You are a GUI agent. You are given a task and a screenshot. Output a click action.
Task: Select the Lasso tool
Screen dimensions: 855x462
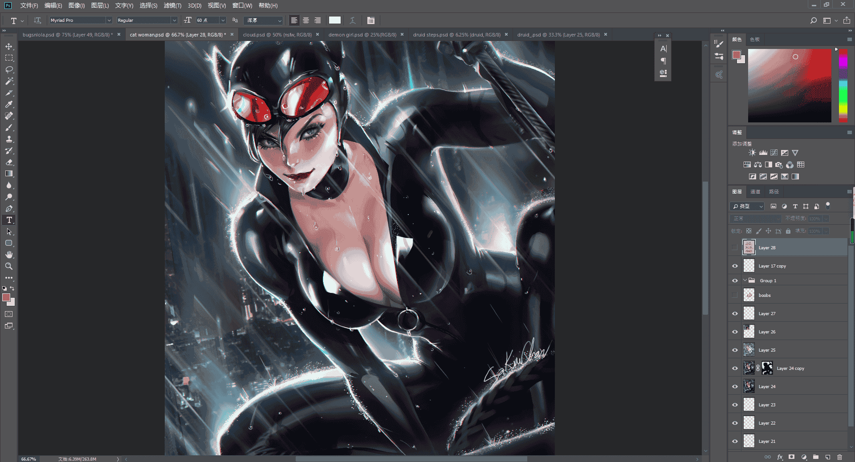pyautogui.click(x=9, y=69)
